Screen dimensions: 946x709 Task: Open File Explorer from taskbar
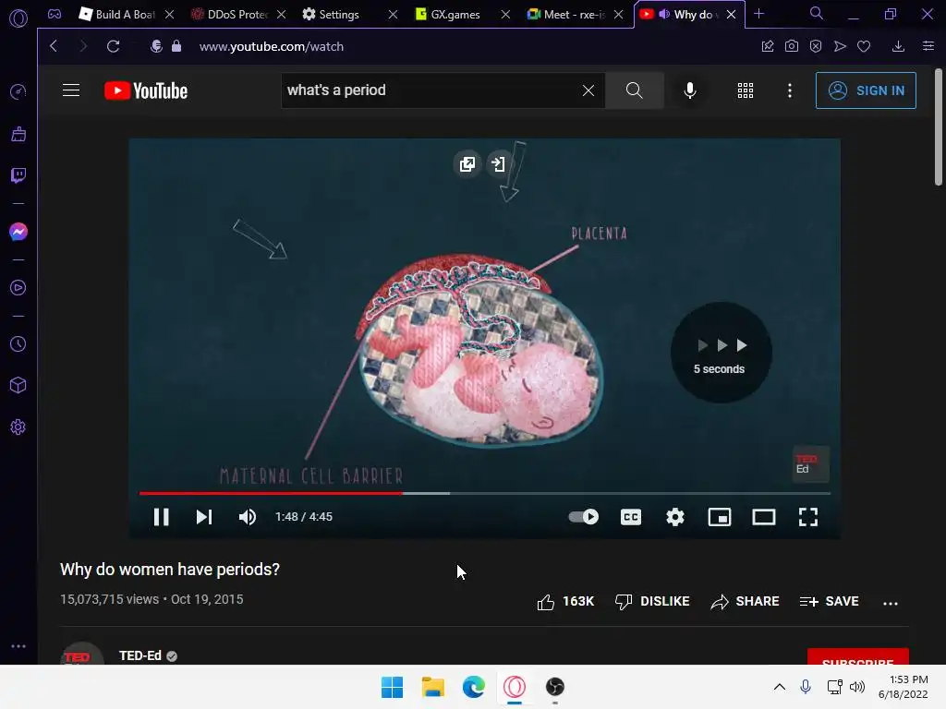(x=432, y=687)
